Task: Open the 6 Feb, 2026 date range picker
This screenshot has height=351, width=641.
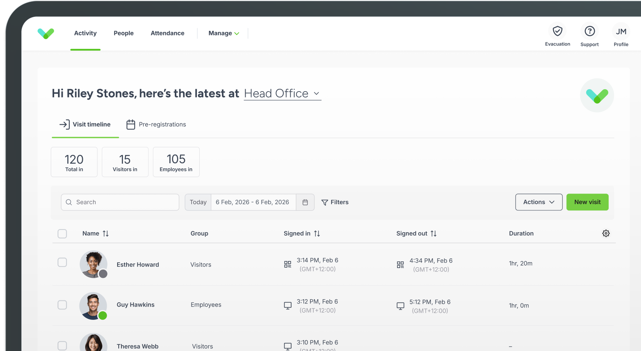Action: (x=253, y=202)
